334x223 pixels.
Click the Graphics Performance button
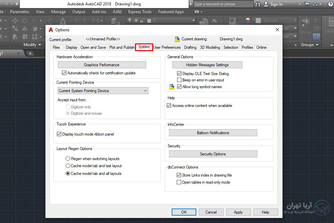(x=102, y=65)
